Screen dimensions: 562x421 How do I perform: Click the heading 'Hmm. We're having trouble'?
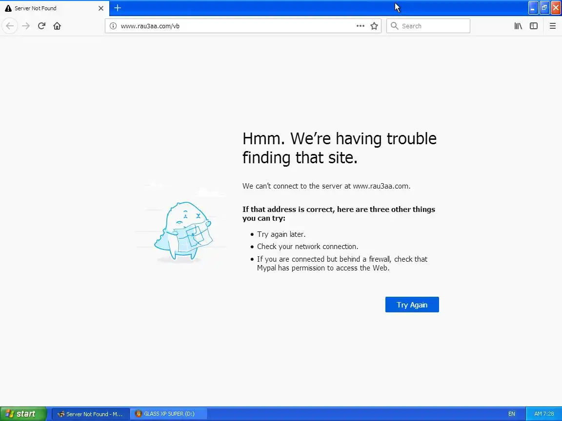pyautogui.click(x=340, y=138)
